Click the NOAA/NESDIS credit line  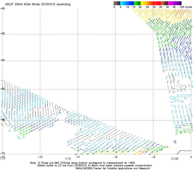(x=113, y=168)
